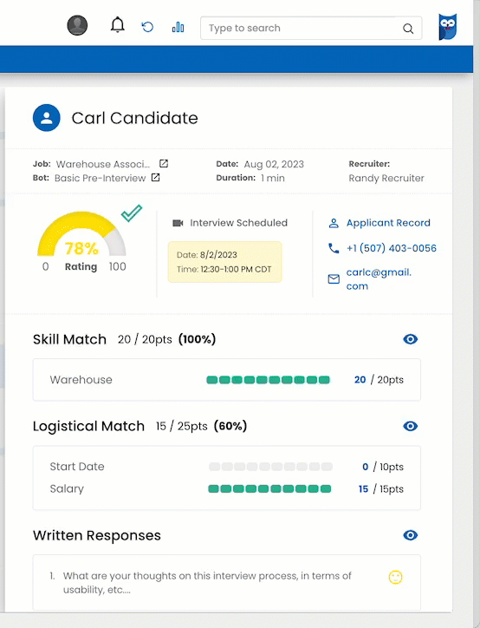This screenshot has width=480, height=628.
Task: Click the Skill Match heading
Action: point(69,340)
